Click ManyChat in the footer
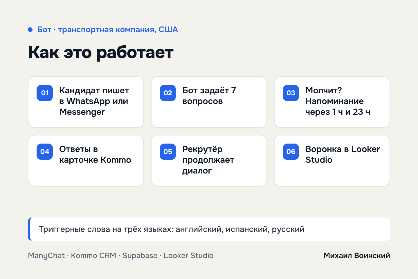Screen dimensions: 418x279 [x=46, y=256]
